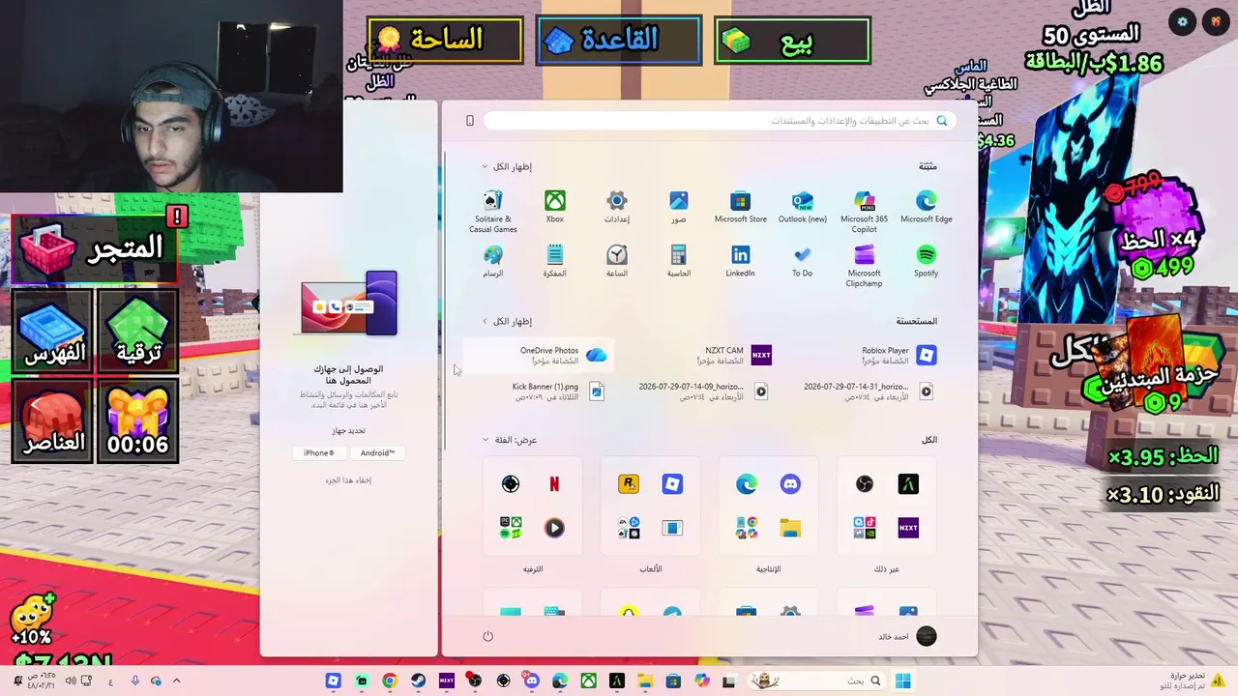The image size is (1238, 696).
Task: Open File Explorer in الإنتاجية category
Action: point(790,528)
